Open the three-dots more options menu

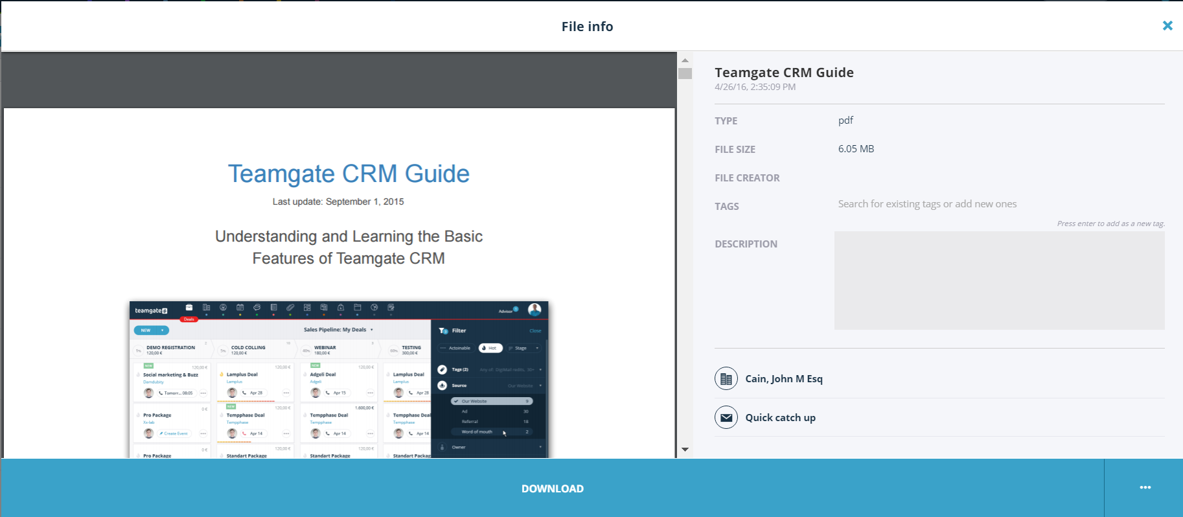[x=1145, y=488]
